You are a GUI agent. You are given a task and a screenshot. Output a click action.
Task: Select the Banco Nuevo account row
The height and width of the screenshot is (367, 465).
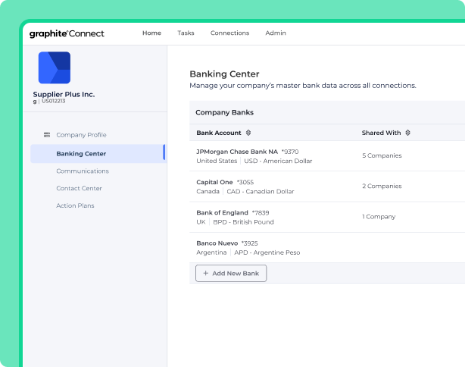pyautogui.click(x=327, y=248)
